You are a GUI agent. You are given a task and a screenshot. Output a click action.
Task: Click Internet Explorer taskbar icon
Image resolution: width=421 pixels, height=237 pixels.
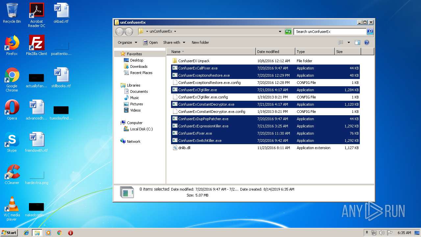coord(26,233)
